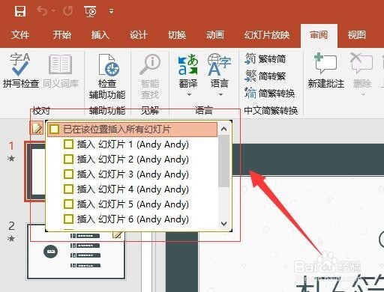384x292 pixels.
Task: Open 智能查找 smart lookup
Action: tap(150, 76)
